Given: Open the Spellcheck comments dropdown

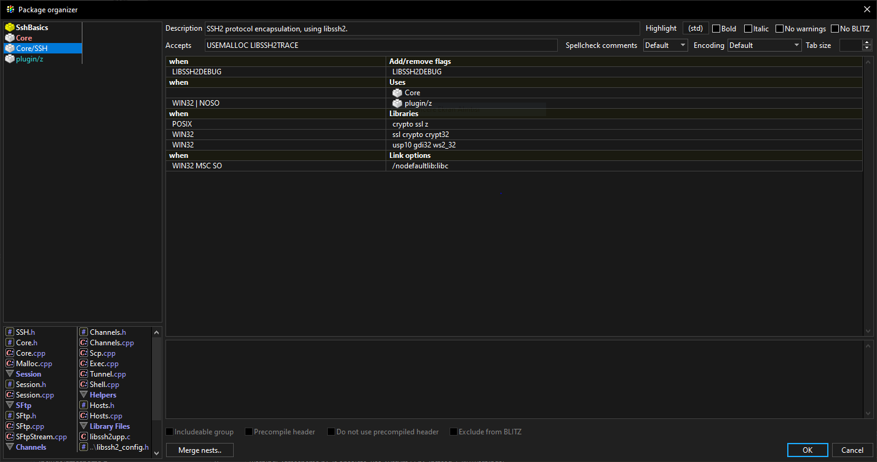Looking at the screenshot, I should (665, 45).
